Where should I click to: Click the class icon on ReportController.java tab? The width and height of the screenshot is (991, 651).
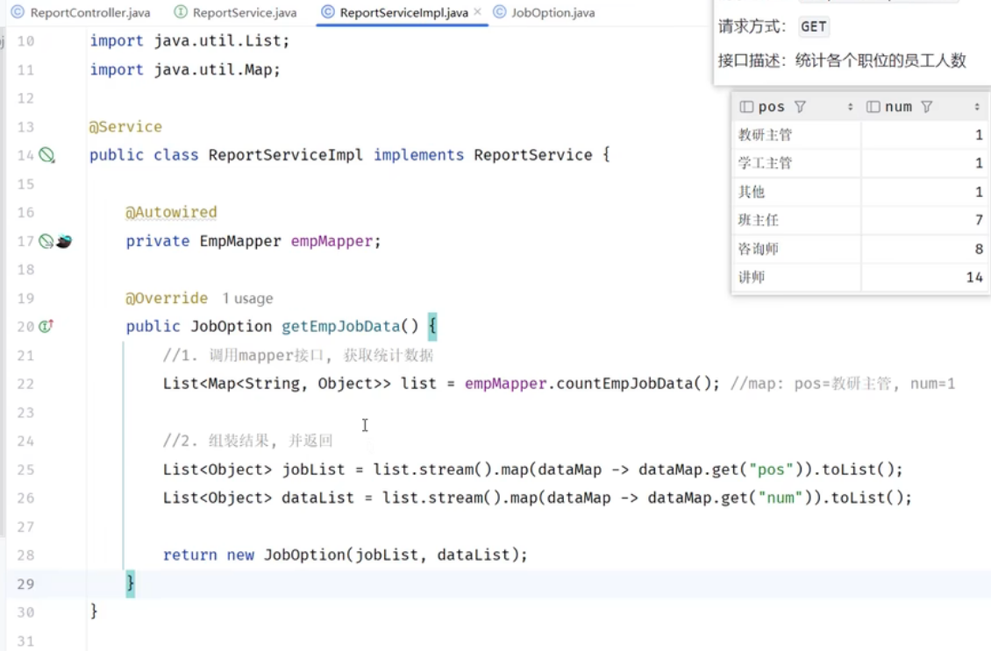(x=18, y=12)
